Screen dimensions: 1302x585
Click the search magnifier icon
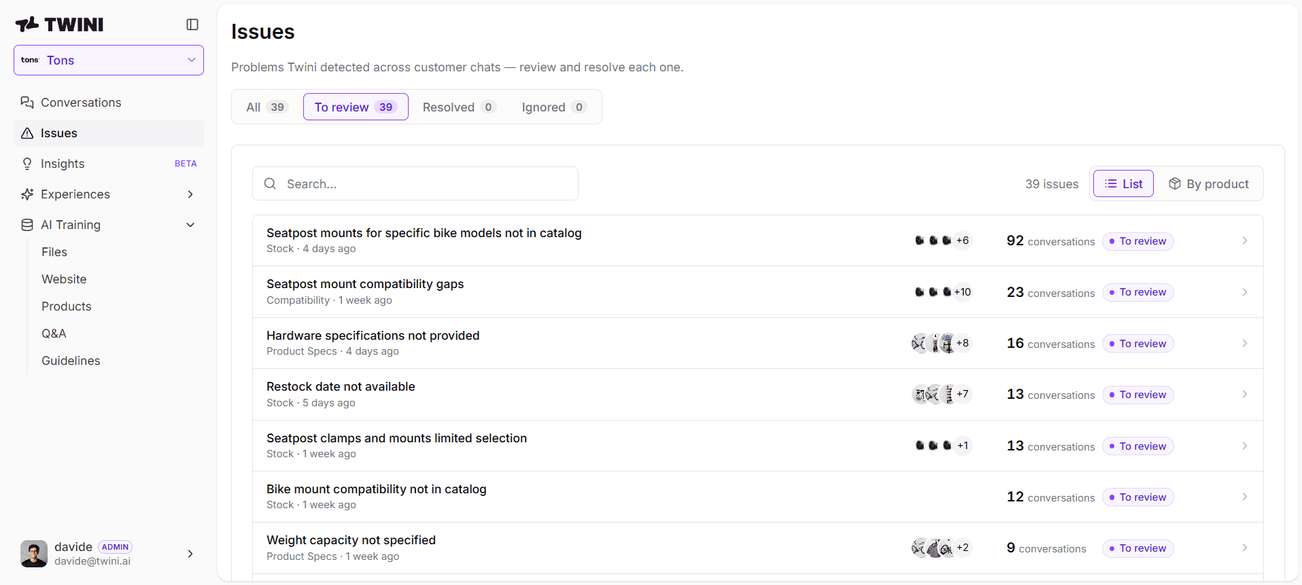270,183
